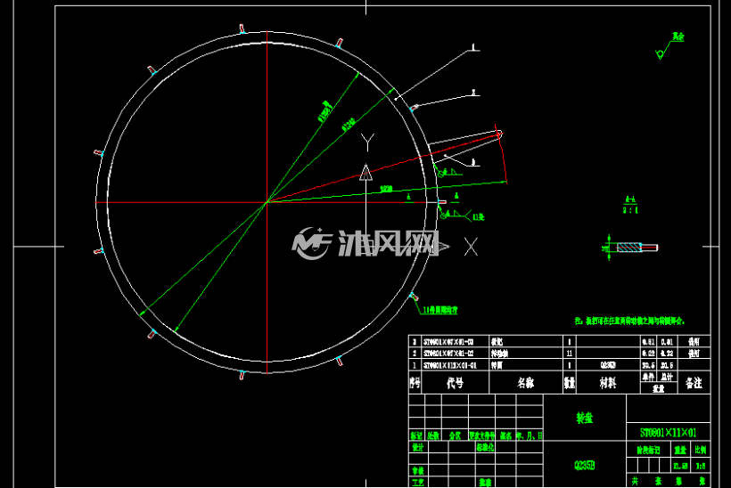Pick the green ST0801×11×01 drawing number
This screenshot has width=731, height=488.
click(x=668, y=433)
